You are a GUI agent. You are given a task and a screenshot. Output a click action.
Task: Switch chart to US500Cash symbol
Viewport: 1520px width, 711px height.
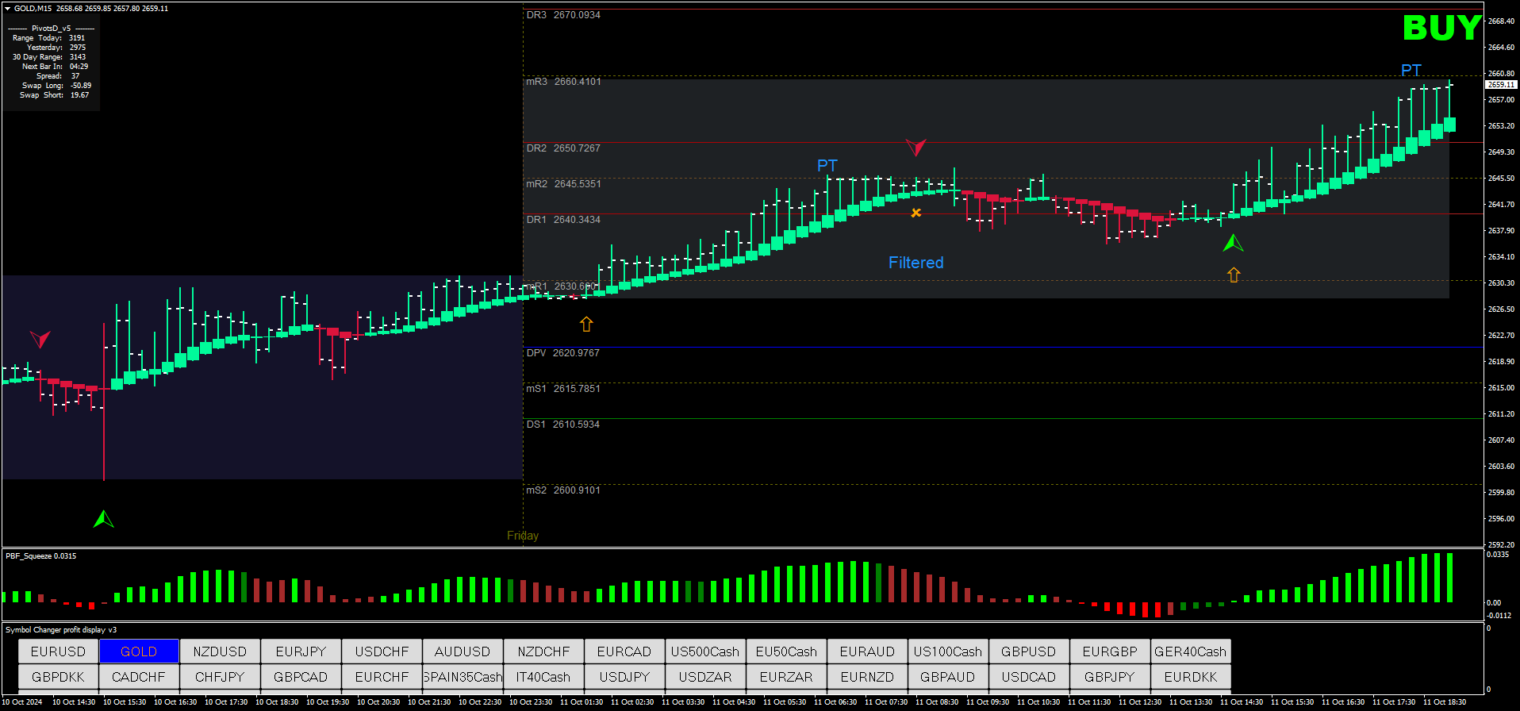click(x=705, y=651)
